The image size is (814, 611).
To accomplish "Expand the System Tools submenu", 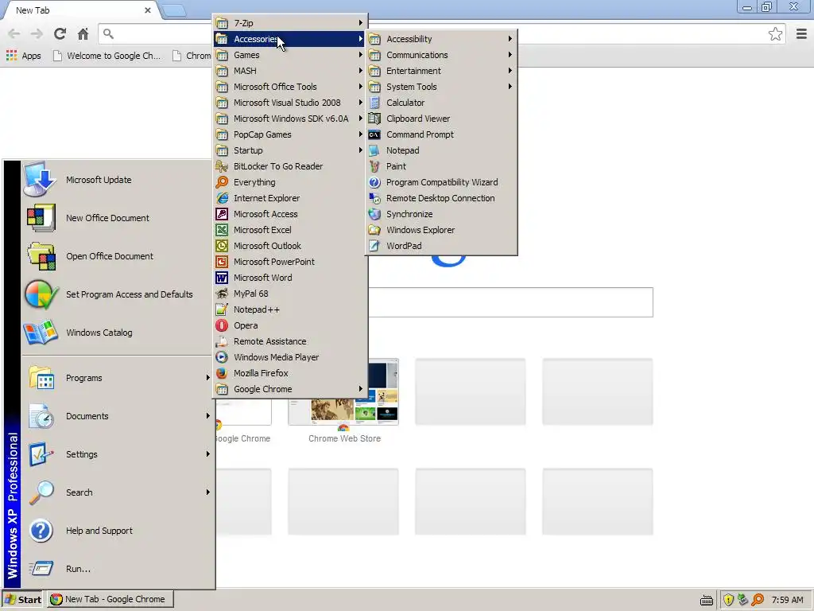I will coord(441,87).
